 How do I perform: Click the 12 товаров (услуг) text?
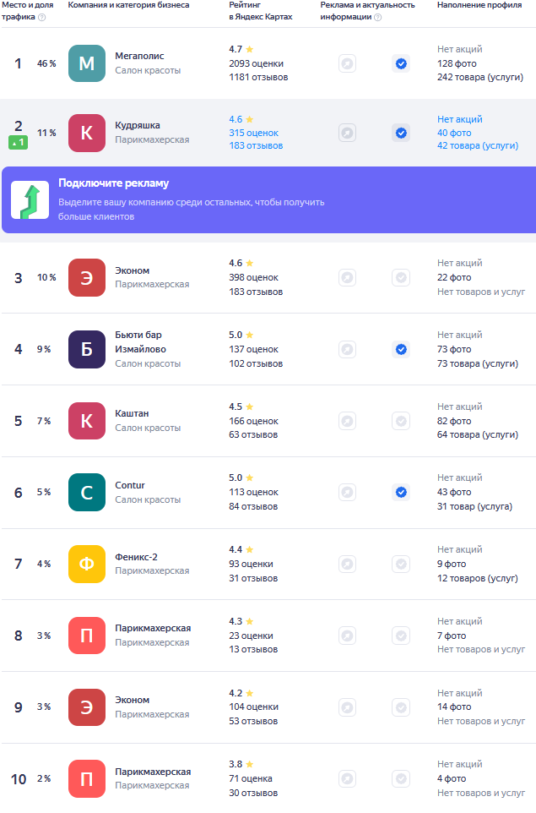point(478,578)
